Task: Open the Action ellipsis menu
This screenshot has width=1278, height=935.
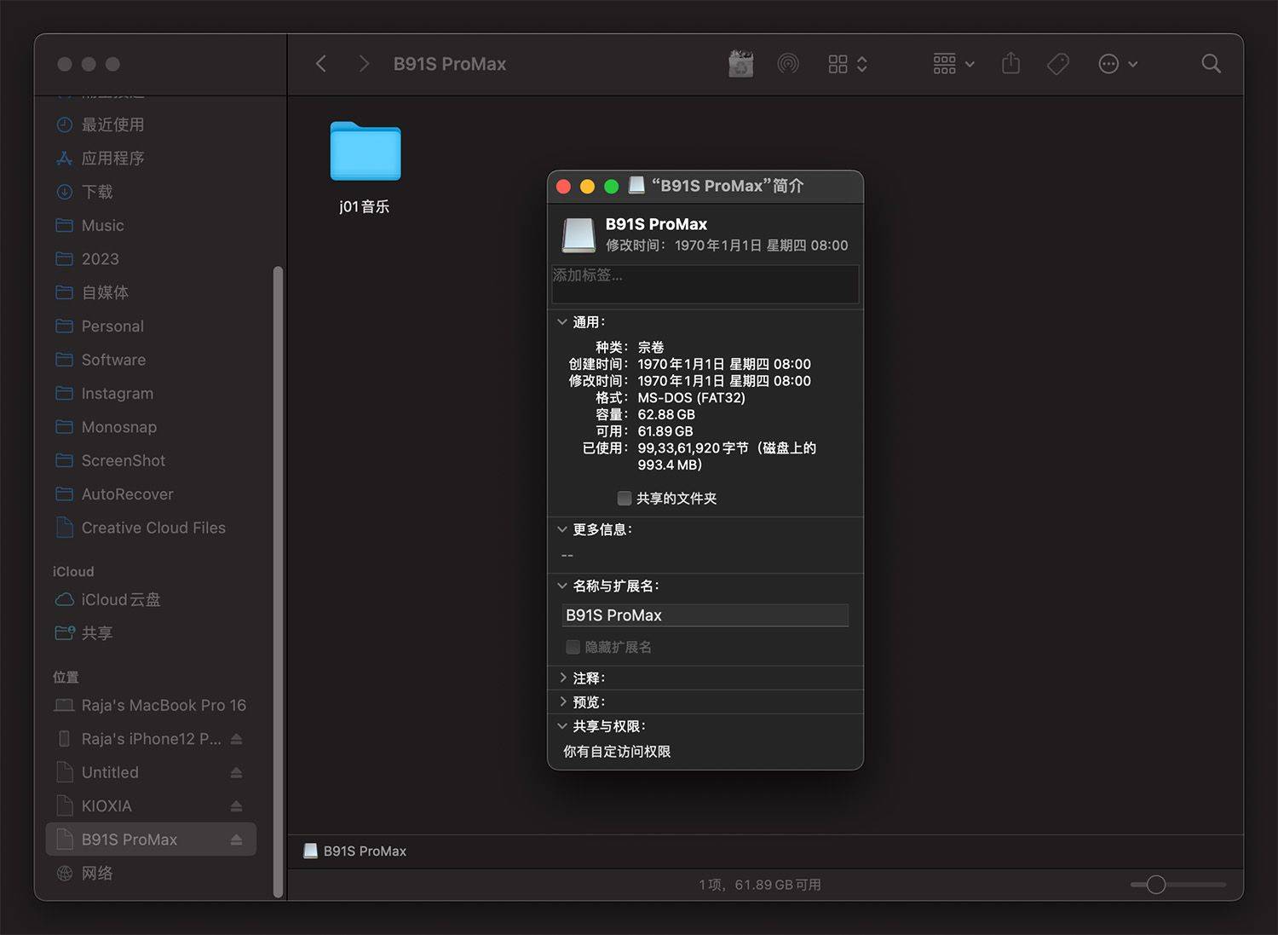Action: [1118, 64]
